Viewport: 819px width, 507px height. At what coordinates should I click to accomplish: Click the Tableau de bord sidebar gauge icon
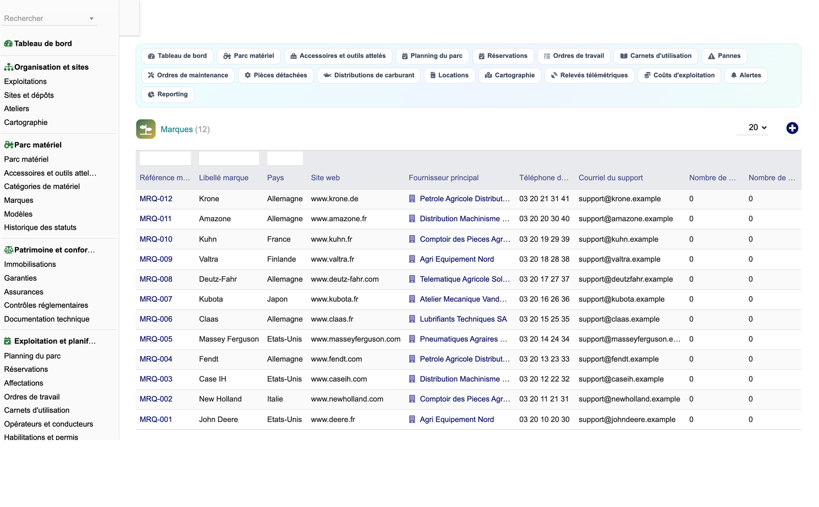click(9, 44)
